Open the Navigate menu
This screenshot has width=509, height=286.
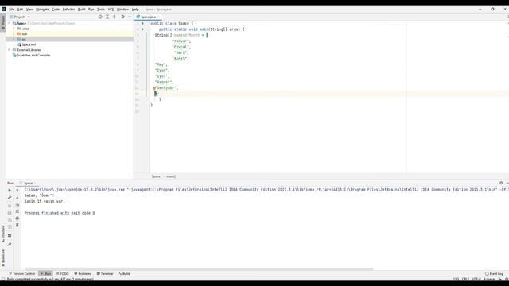pos(42,10)
